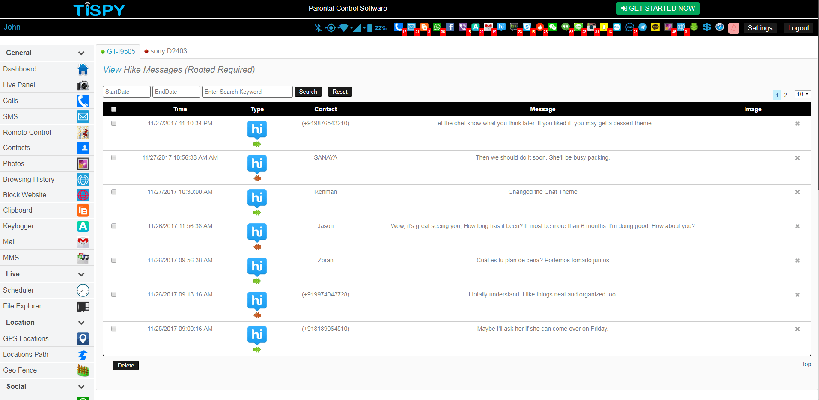The height and width of the screenshot is (400, 819).
Task: Open the Viber icon in the top bar
Action: tap(462, 27)
